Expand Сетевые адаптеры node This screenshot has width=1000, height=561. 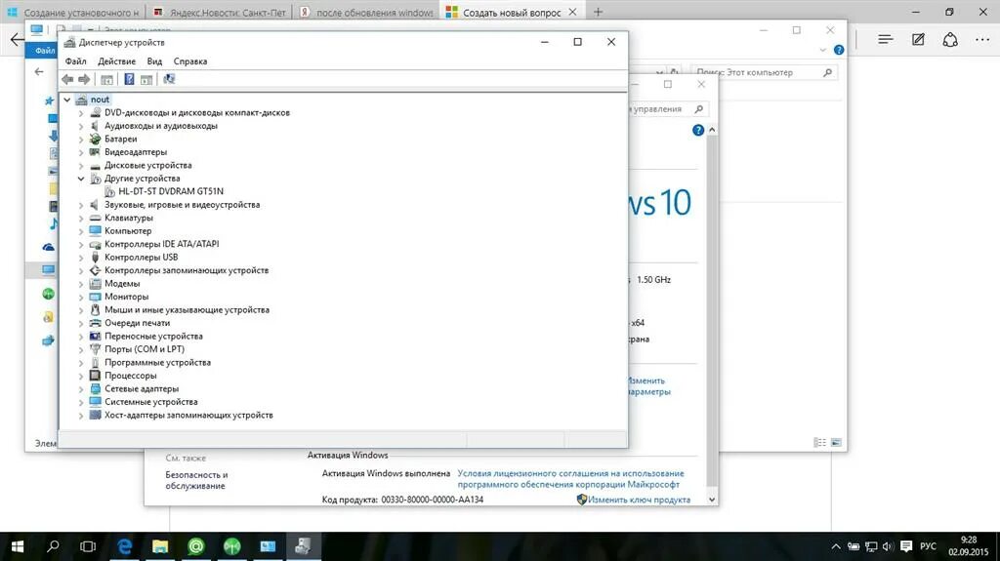tap(81, 389)
